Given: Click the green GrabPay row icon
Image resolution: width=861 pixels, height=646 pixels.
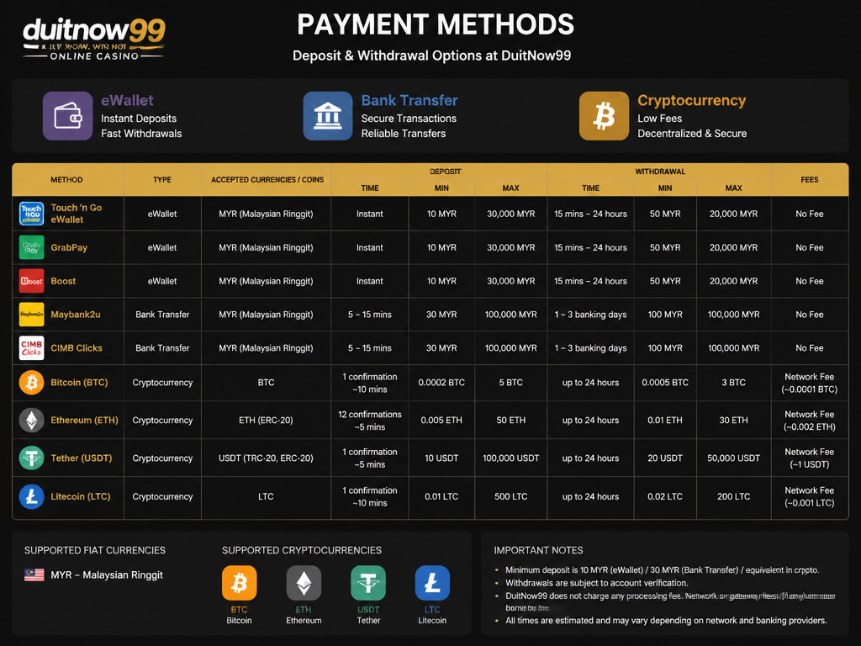Looking at the screenshot, I should coord(31,247).
